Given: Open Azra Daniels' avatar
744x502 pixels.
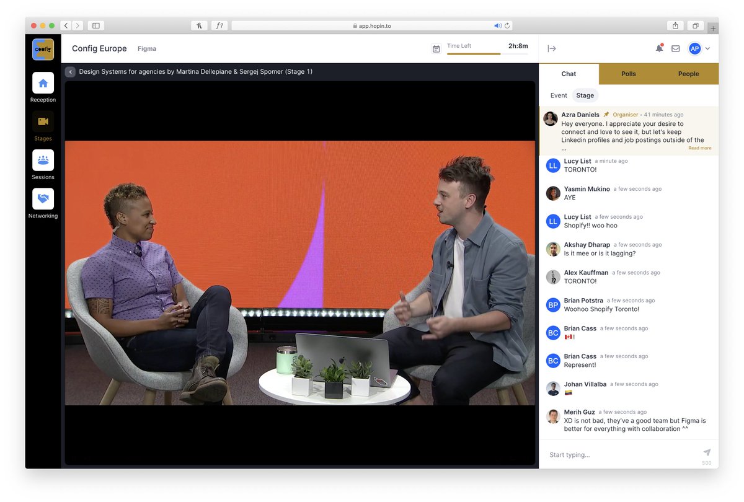Looking at the screenshot, I should click(x=551, y=118).
